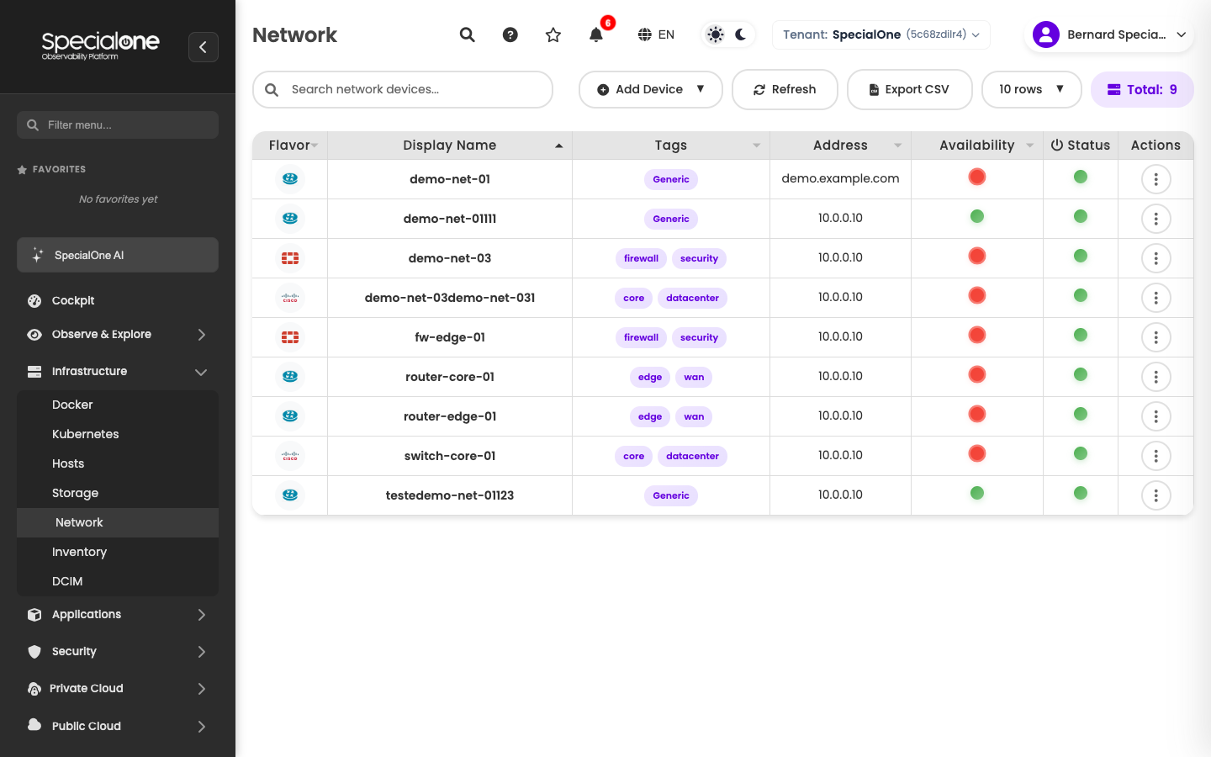This screenshot has height=757, width=1211.
Task: Open Address column filter arrow
Action: (898, 146)
